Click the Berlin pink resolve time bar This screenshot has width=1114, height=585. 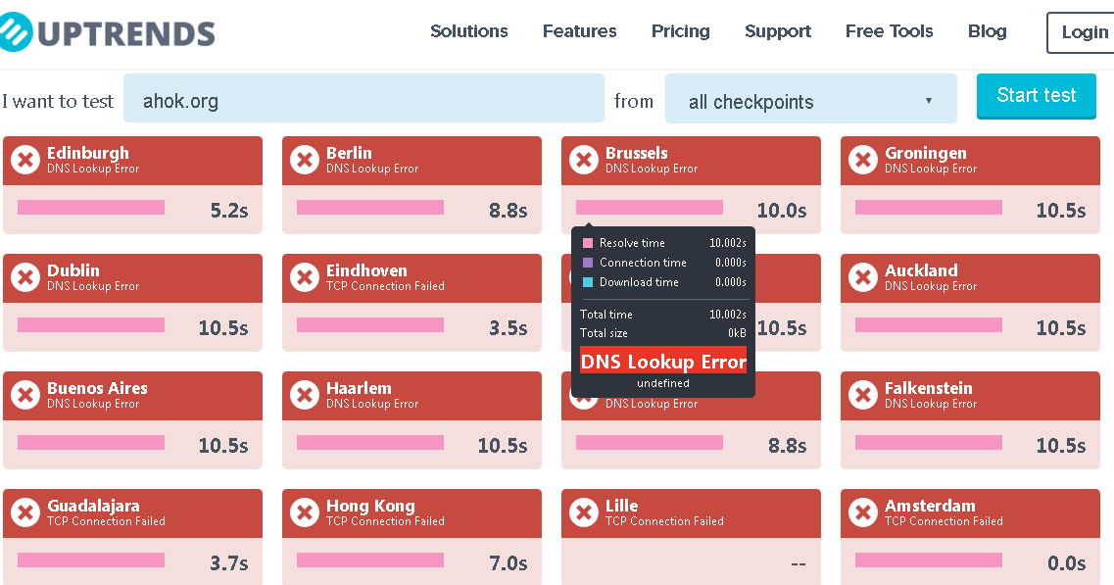pyautogui.click(x=370, y=207)
